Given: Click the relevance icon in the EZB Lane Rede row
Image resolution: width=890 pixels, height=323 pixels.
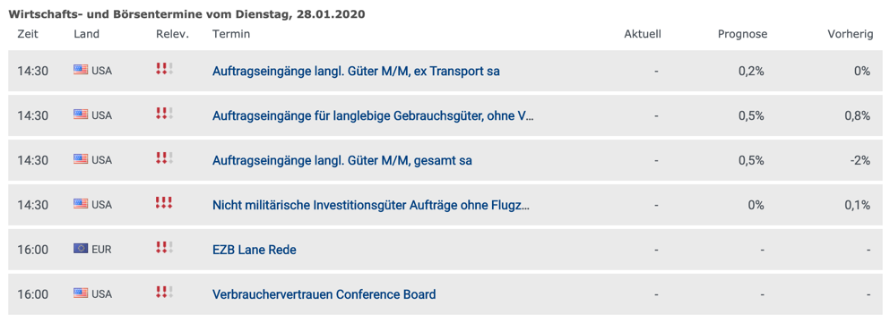Looking at the screenshot, I should [x=164, y=247].
